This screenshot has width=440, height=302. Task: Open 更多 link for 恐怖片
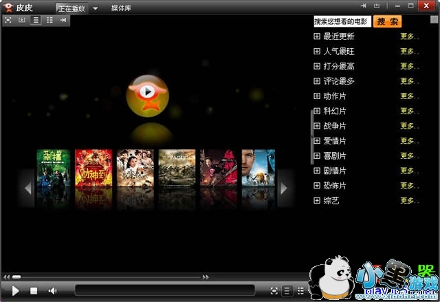click(409, 186)
